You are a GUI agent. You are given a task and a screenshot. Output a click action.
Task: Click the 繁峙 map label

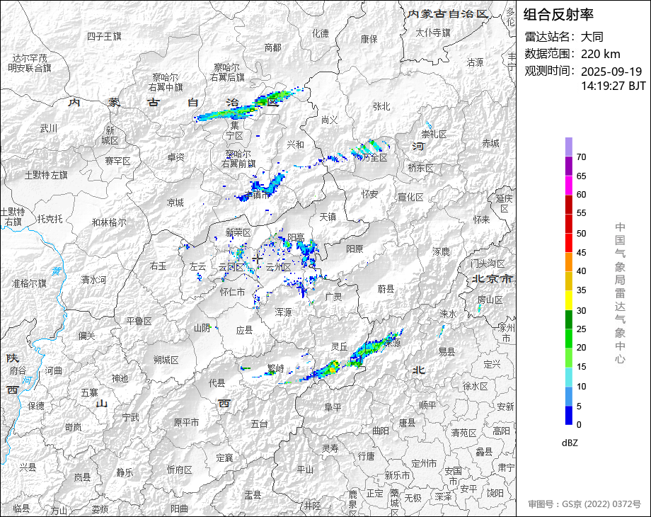[x=276, y=368]
